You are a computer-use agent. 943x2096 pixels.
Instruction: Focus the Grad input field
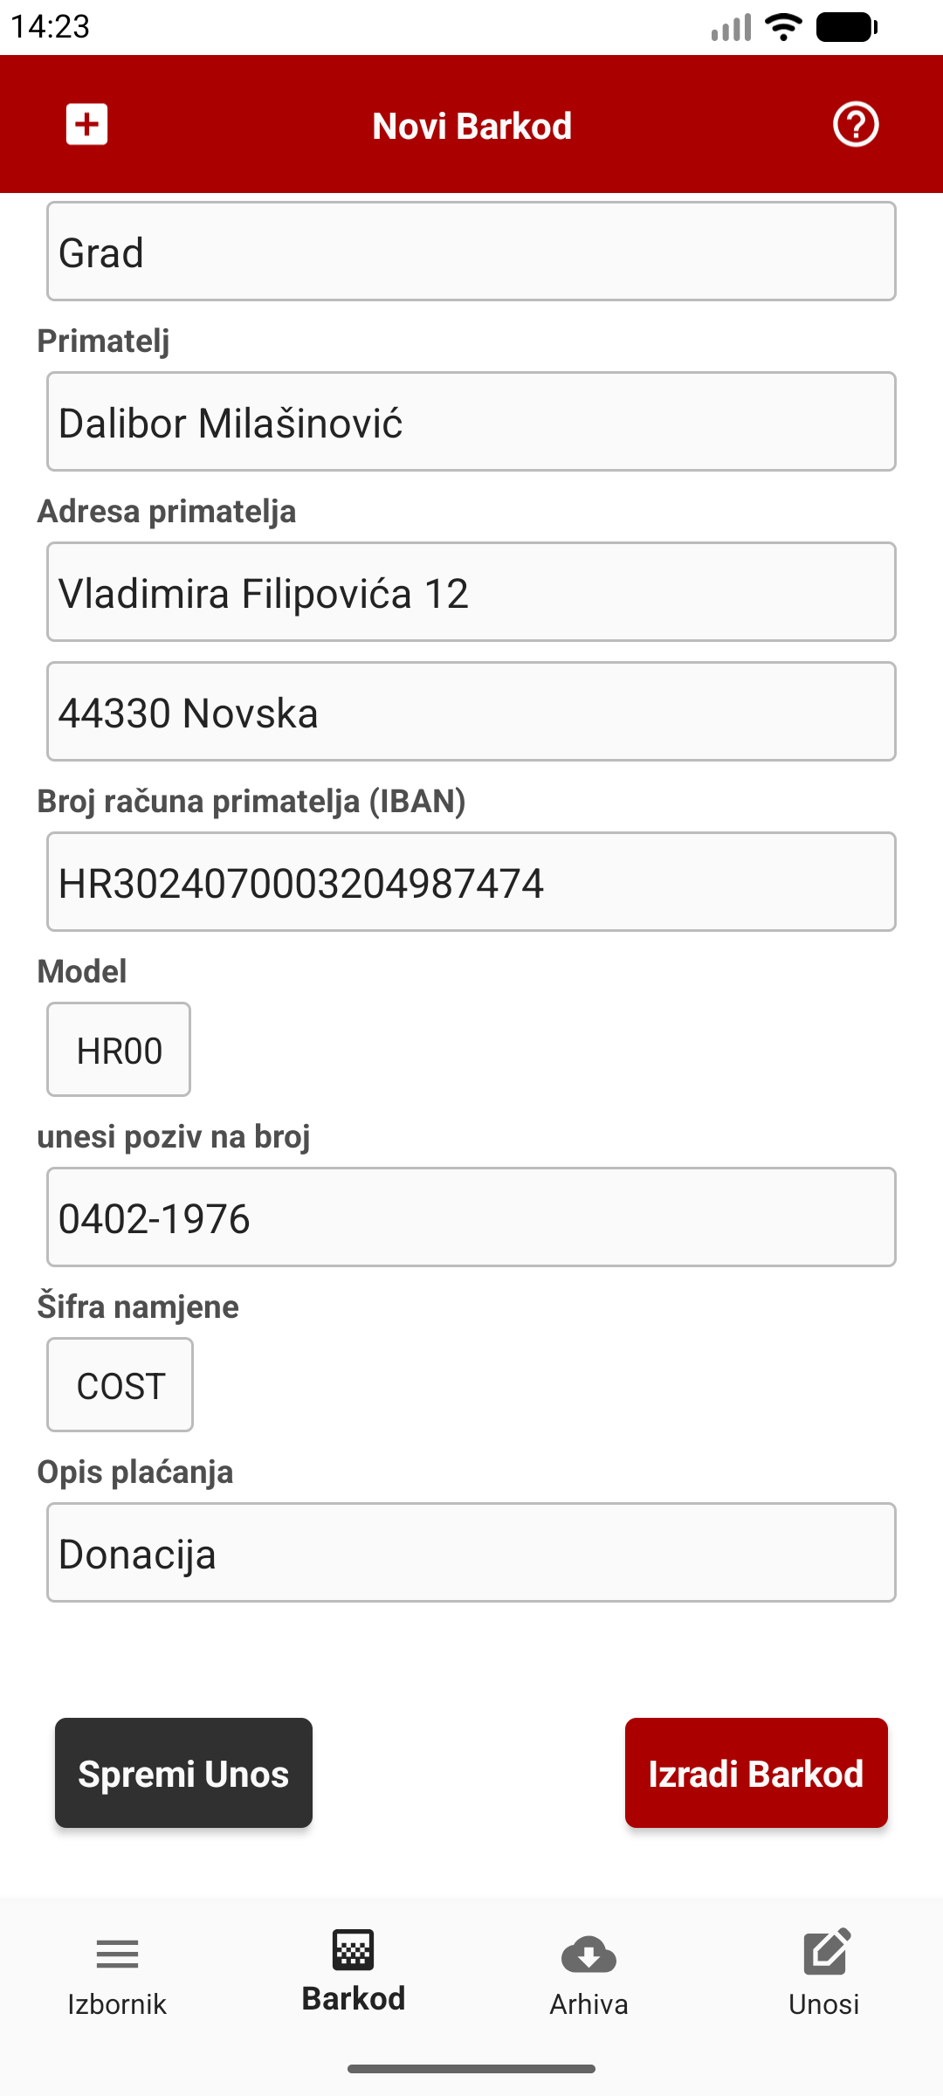click(x=471, y=252)
